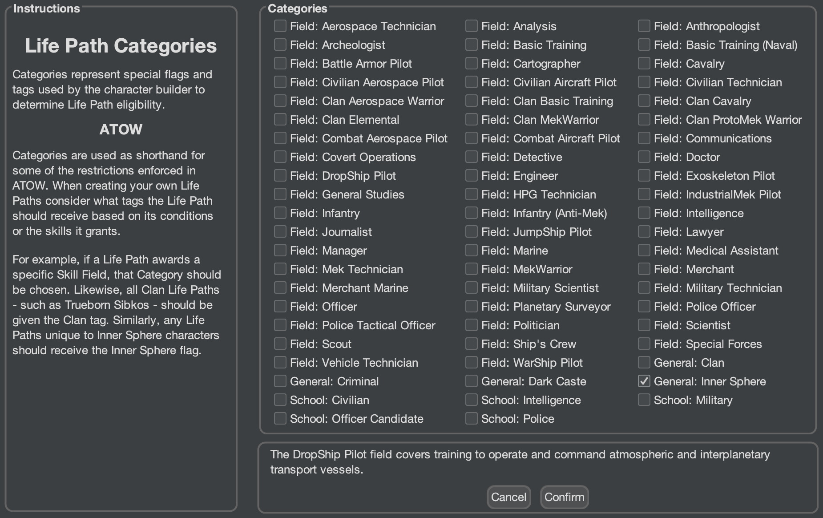823x518 pixels.
Task: Enable Field: Intelligence checkbox
Action: pos(644,213)
